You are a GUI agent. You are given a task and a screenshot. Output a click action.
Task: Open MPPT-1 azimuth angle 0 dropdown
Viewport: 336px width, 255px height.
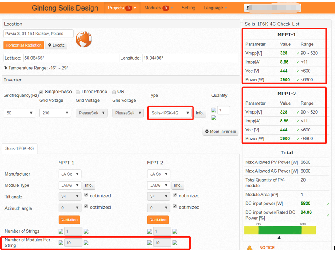click(70, 208)
